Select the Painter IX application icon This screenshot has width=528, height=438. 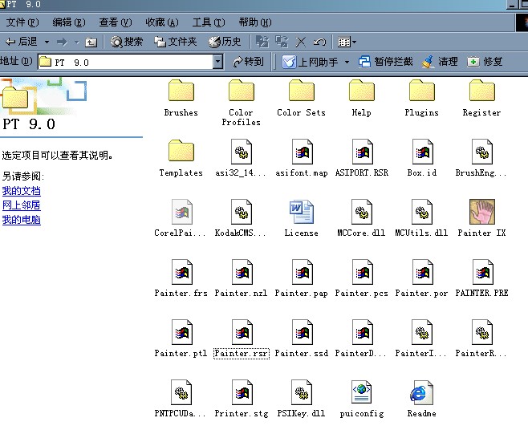(x=482, y=212)
